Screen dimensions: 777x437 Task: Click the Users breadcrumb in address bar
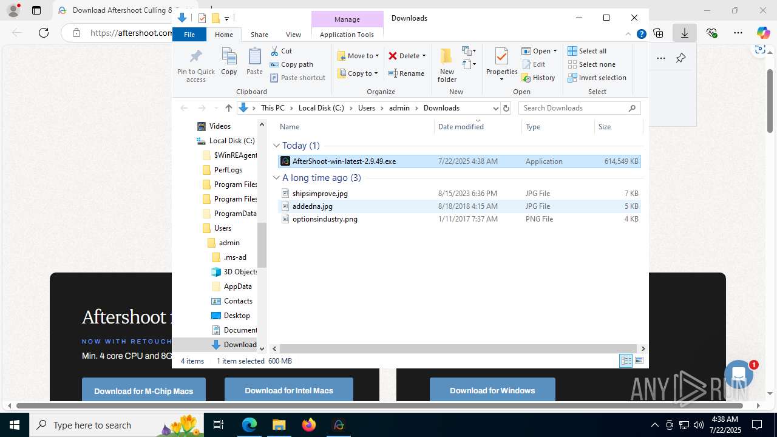tap(367, 108)
